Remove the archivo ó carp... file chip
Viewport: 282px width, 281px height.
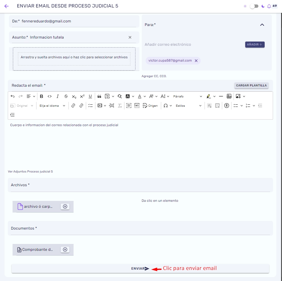[x=65, y=207]
